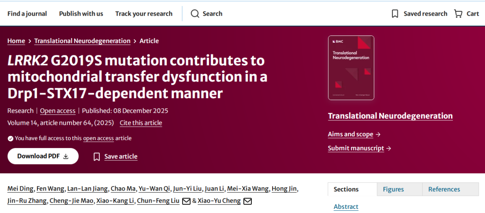Click the Save article bookmark icon

tap(97, 157)
